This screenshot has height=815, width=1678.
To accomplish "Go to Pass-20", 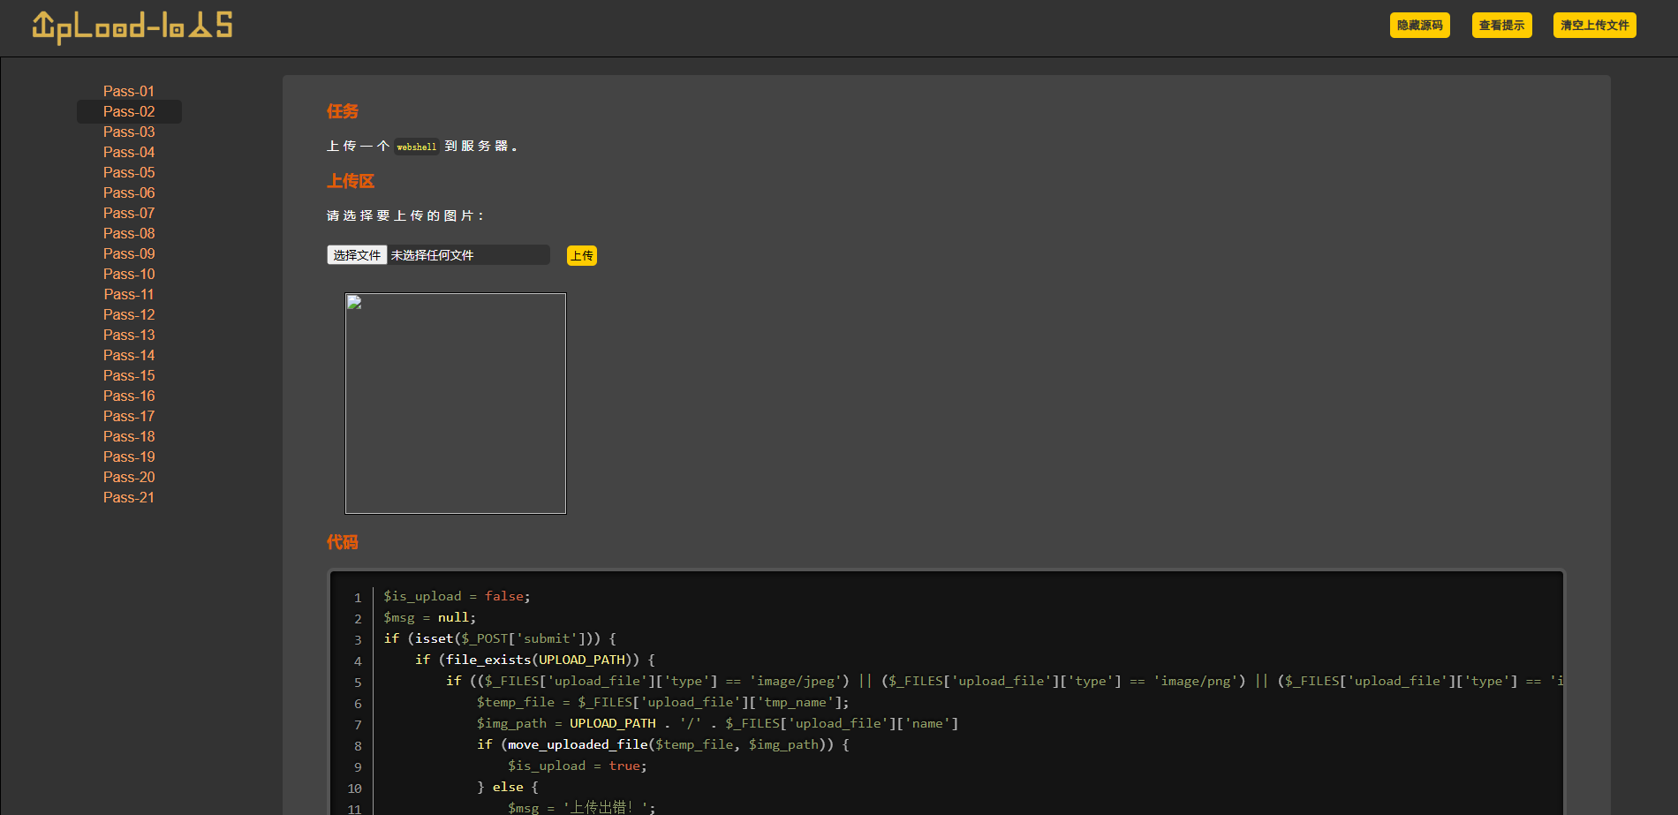I will [x=129, y=477].
